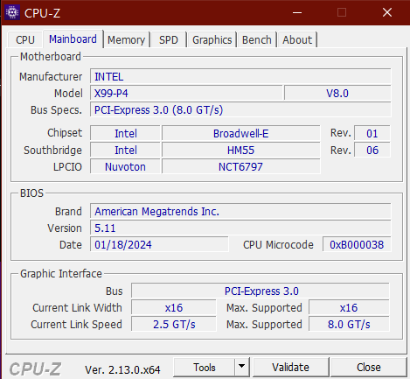Screen dimensions: 410x379
Task: Click the Tools button
Action: pyautogui.click(x=205, y=367)
